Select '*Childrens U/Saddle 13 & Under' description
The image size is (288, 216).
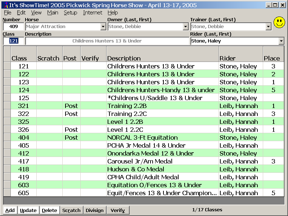(155, 98)
